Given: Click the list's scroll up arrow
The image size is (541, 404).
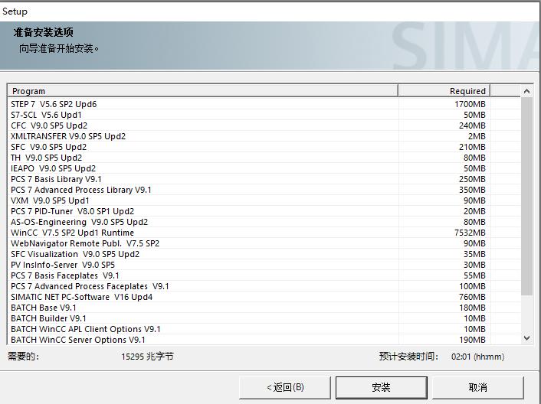Looking at the screenshot, I should [526, 91].
